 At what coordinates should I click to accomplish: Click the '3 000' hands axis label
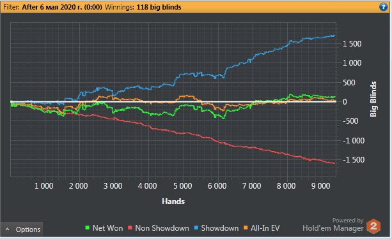click(113, 186)
